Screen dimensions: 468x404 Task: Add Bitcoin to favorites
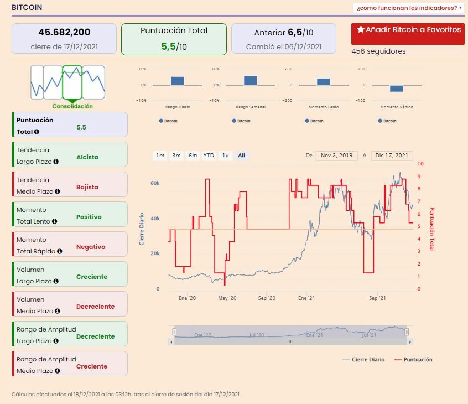click(408, 34)
